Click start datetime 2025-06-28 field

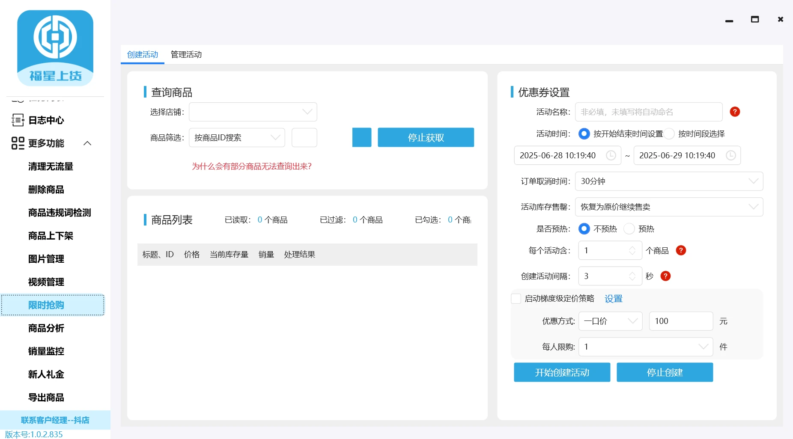pyautogui.click(x=567, y=155)
